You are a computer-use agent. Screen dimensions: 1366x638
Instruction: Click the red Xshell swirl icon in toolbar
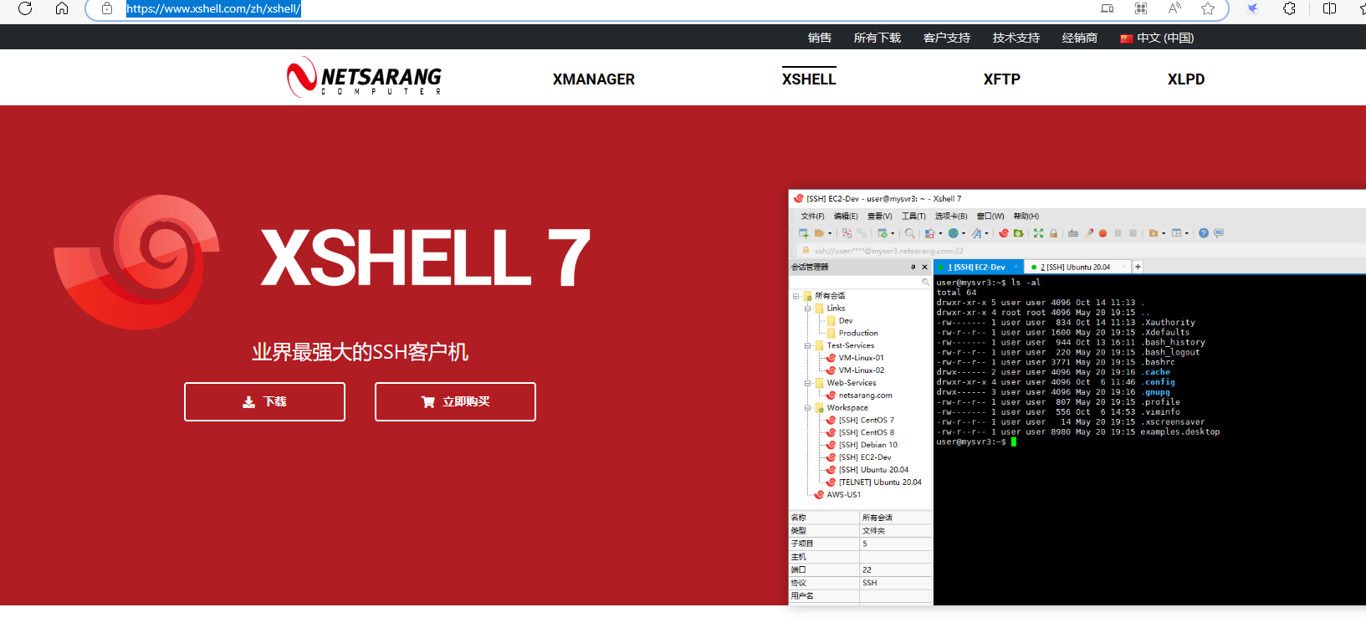[1004, 233]
